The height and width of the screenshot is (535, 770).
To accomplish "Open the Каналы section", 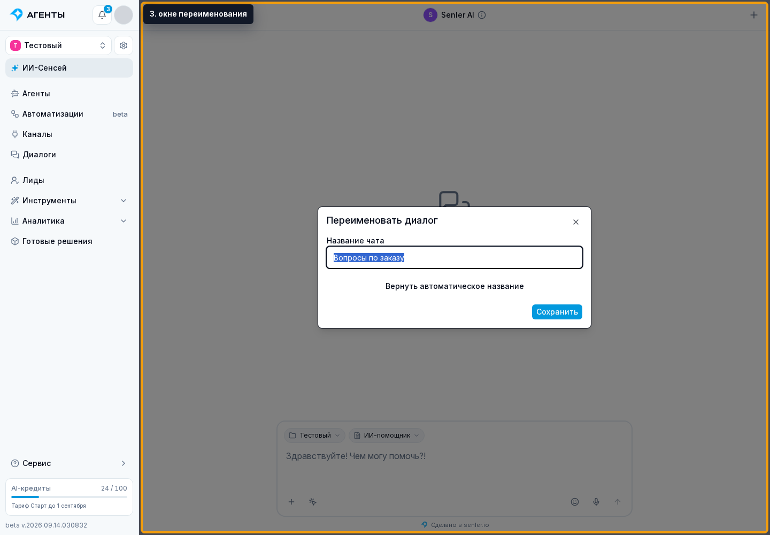I will [x=69, y=134].
